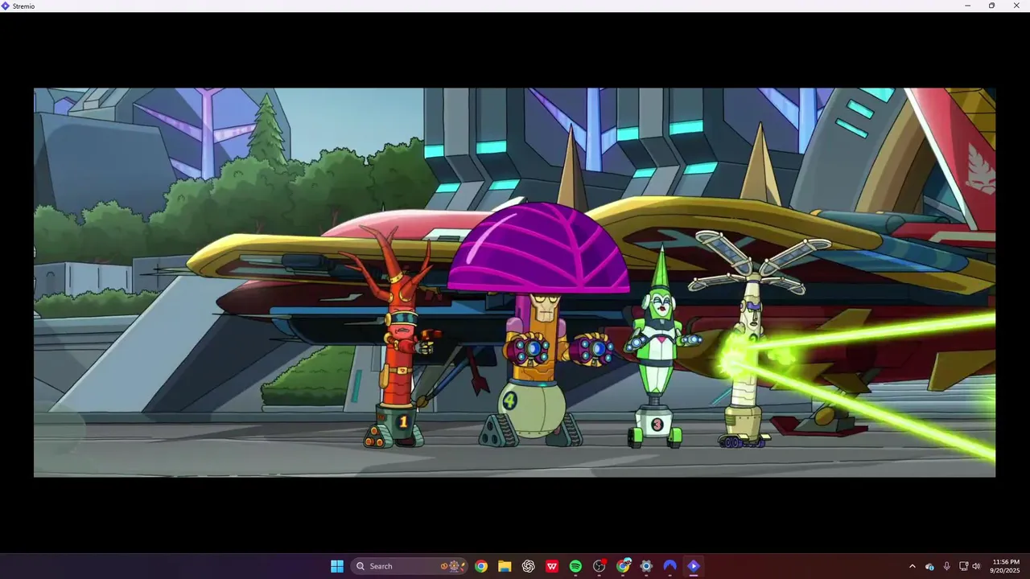Launch ChatGPT app from the taskbar
Image resolution: width=1030 pixels, height=579 pixels.
point(528,566)
